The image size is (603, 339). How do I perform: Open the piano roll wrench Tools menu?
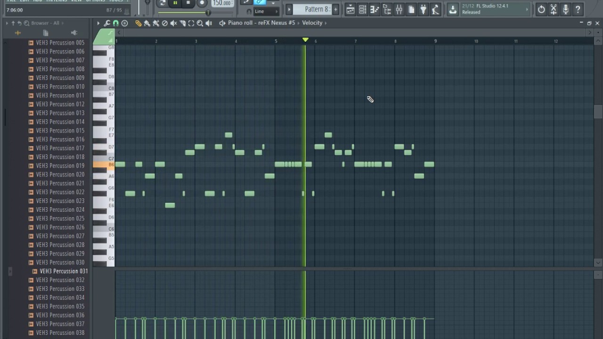pyautogui.click(x=107, y=23)
